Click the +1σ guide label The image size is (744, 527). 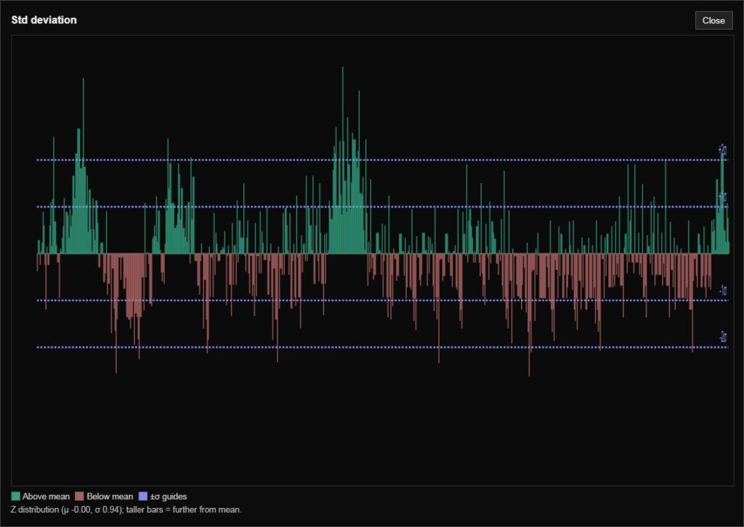(x=722, y=197)
